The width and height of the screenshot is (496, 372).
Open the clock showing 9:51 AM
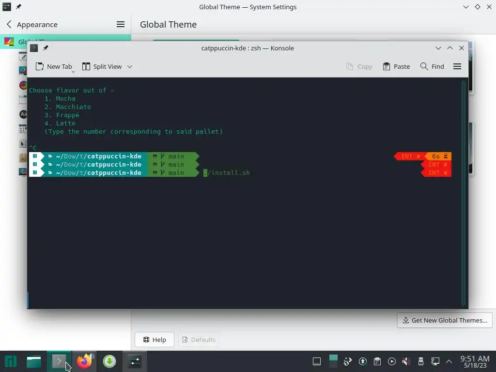click(475, 361)
